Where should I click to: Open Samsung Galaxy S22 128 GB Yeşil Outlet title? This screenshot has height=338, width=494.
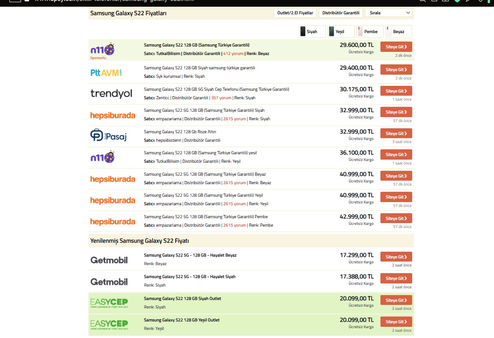[182, 320]
